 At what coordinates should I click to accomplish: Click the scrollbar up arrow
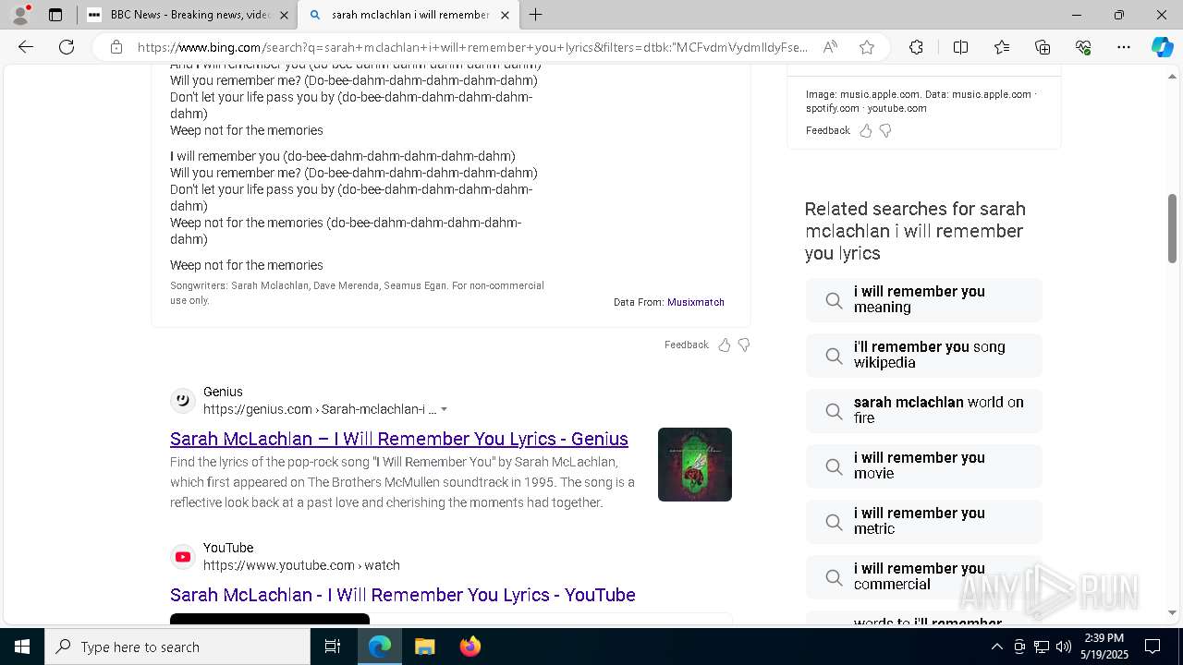pos(1172,77)
